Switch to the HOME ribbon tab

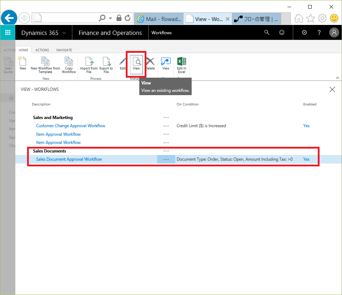[x=24, y=50]
